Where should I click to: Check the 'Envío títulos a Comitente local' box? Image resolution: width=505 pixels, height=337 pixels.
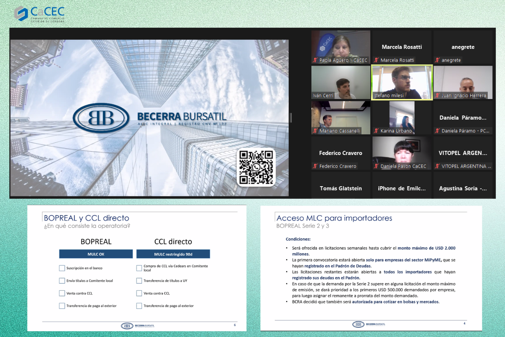(x=62, y=281)
